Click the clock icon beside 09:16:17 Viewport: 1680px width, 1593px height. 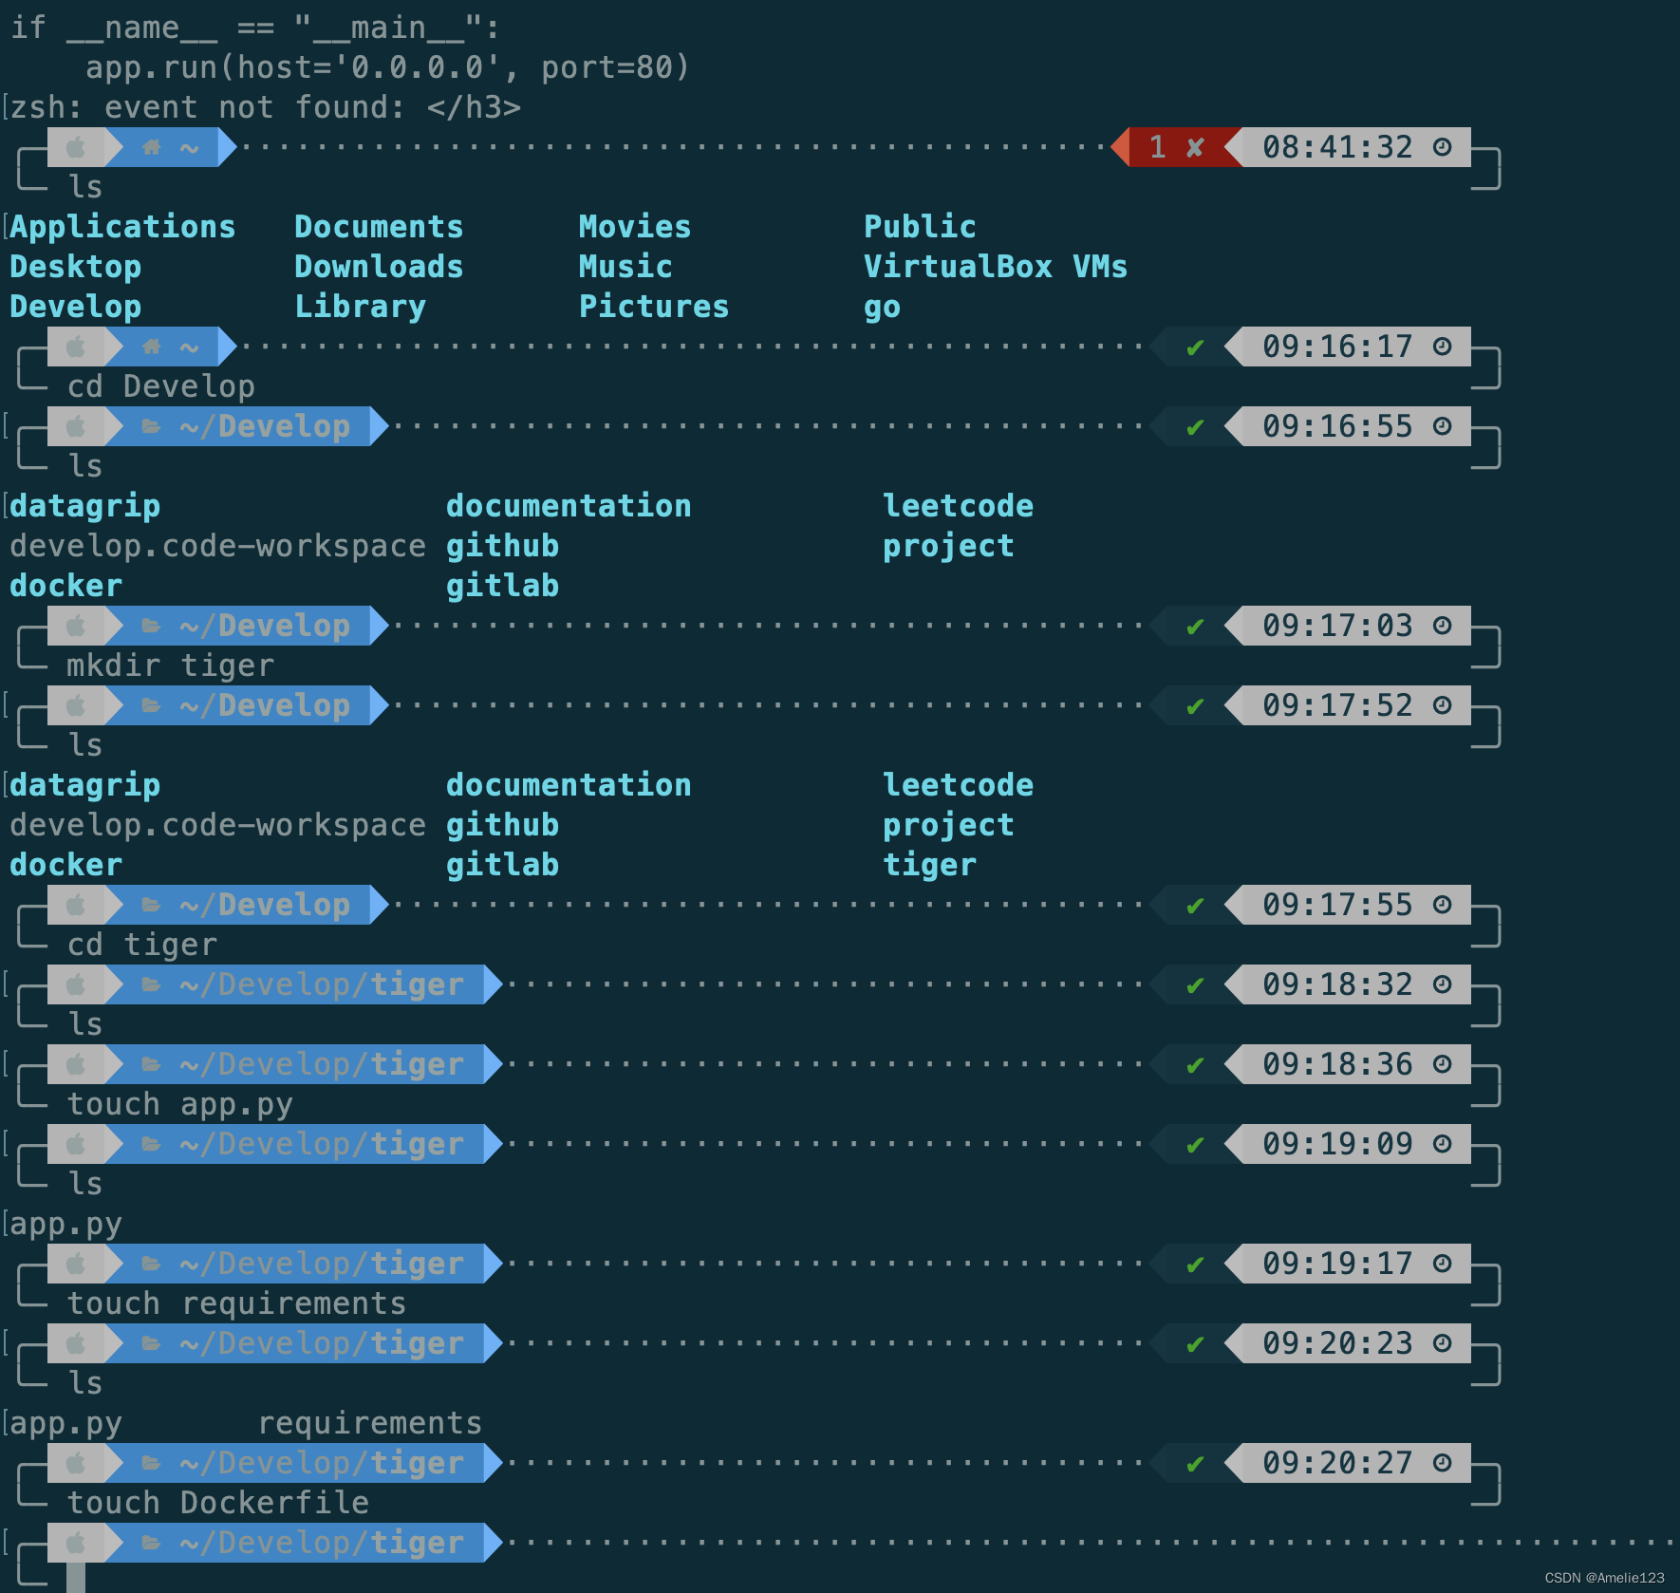click(1442, 347)
